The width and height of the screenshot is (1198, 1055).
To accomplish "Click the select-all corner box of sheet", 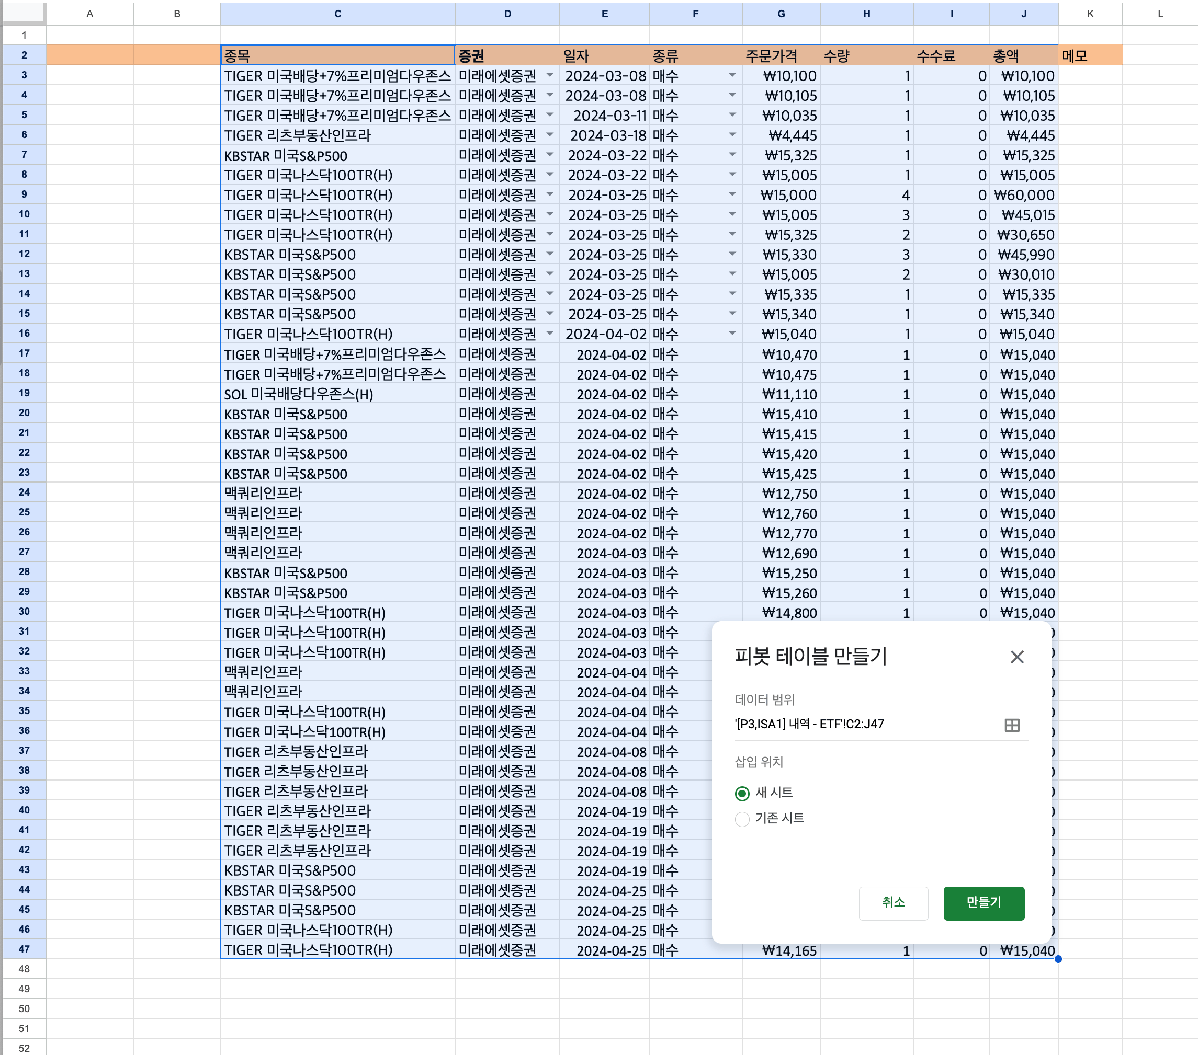I will click(24, 14).
